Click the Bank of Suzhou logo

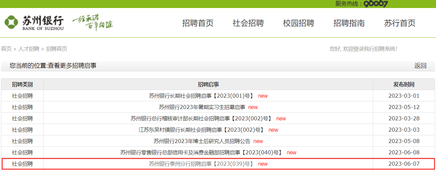click(34, 23)
